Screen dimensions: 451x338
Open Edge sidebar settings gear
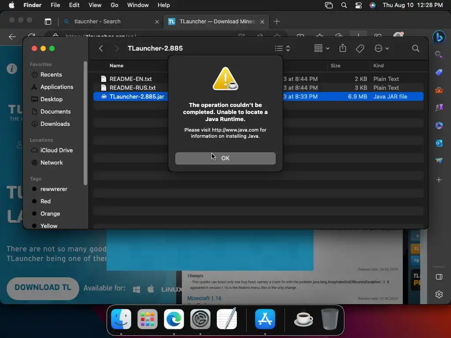(x=439, y=294)
